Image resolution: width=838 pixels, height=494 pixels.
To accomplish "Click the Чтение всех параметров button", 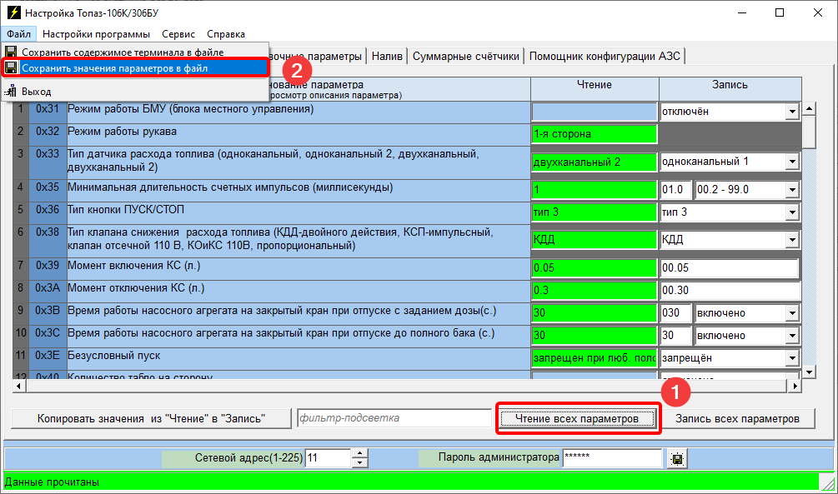I will pyautogui.click(x=577, y=418).
